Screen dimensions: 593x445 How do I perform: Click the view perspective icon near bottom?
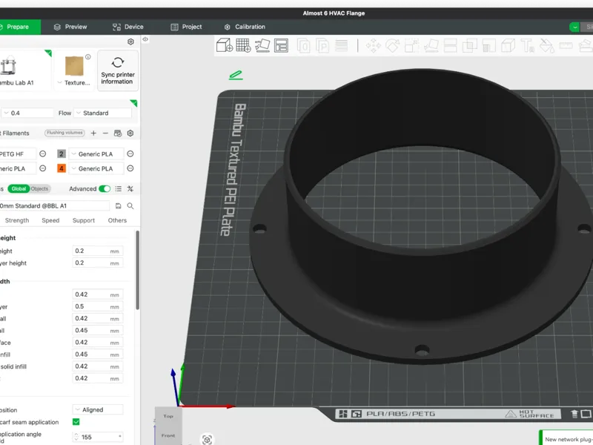coord(207,440)
